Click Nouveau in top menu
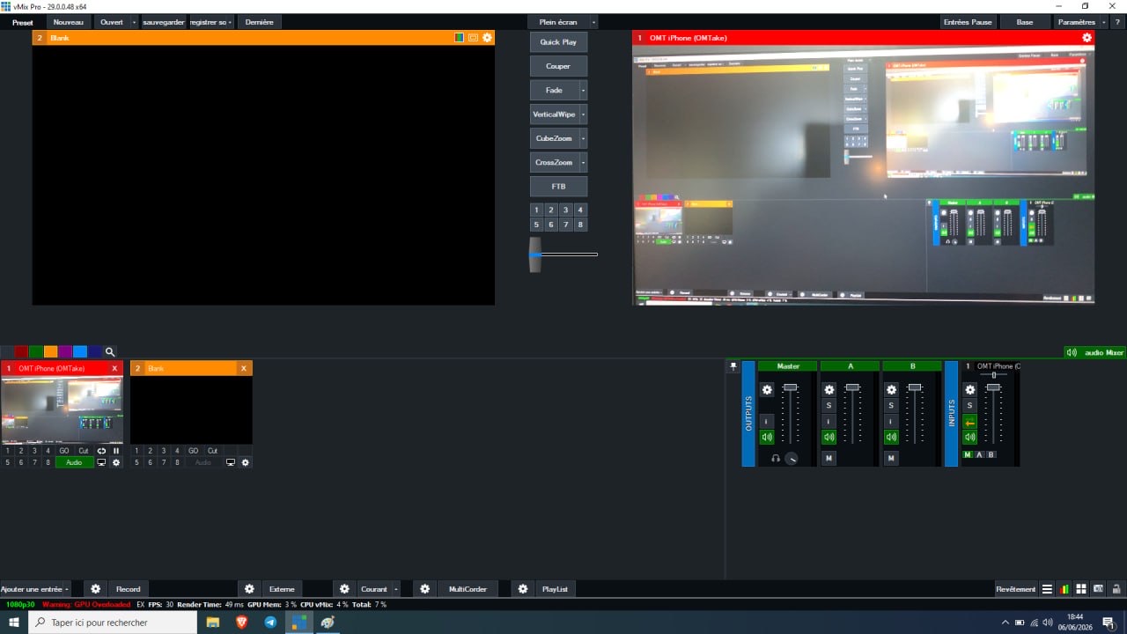The image size is (1127, 634). pyautogui.click(x=69, y=22)
